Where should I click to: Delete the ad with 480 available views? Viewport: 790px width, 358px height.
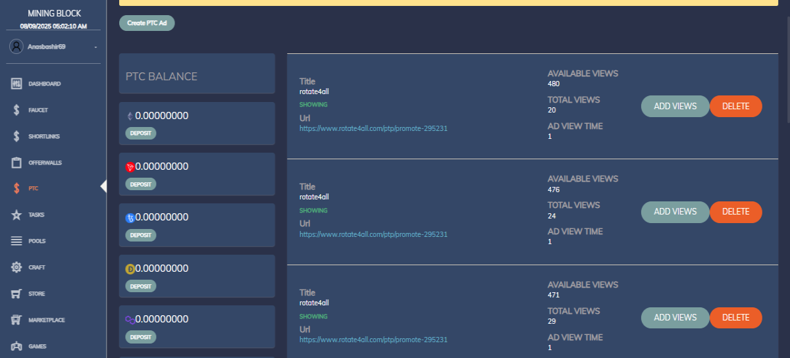pyautogui.click(x=735, y=106)
